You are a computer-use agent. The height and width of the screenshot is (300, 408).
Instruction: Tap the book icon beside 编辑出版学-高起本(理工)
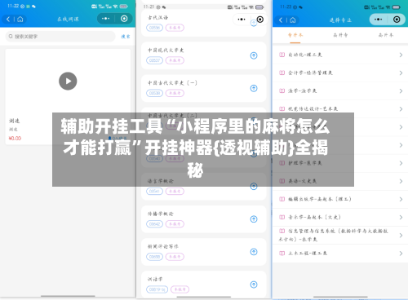282,199
